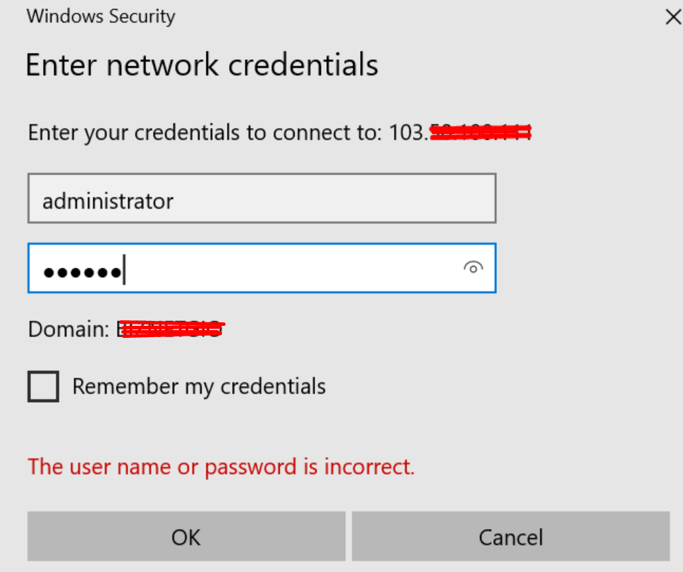Click the "Remember my credentials" label text

pos(199,387)
